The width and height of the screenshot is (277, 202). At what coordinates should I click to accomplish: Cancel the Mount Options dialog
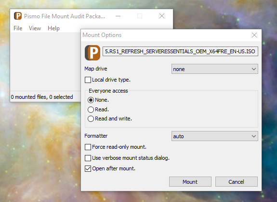coord(237,181)
